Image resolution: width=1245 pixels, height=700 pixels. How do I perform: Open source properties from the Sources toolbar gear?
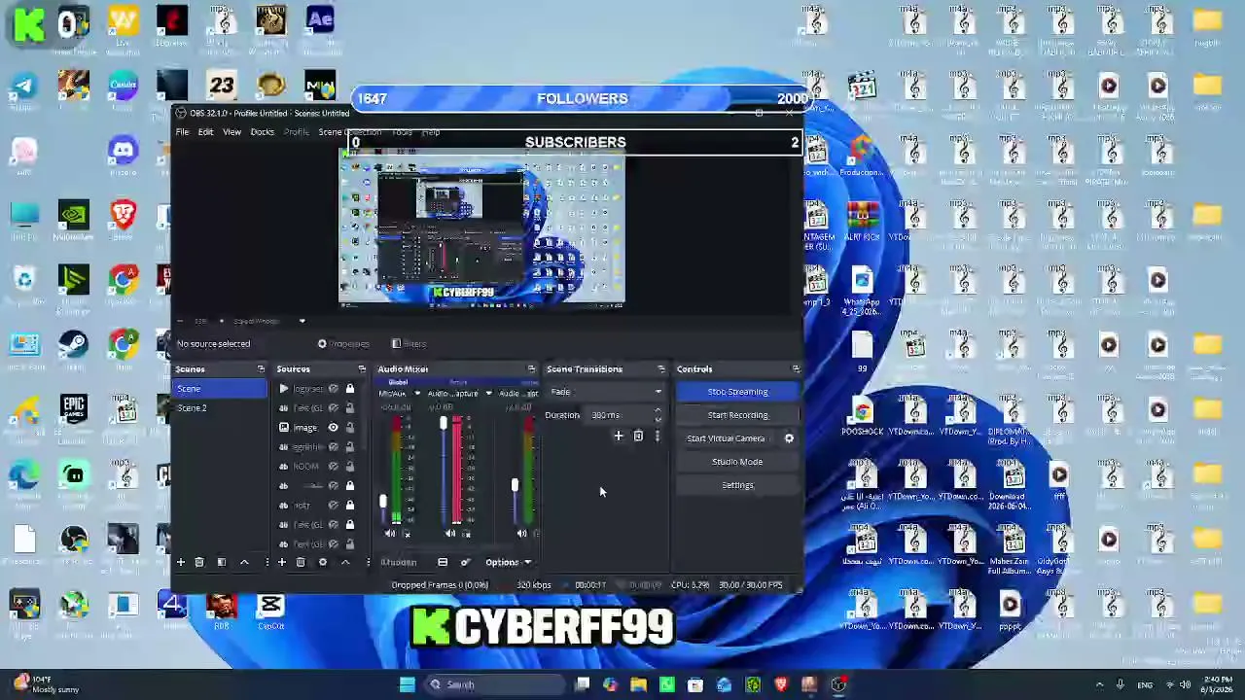pyautogui.click(x=323, y=562)
